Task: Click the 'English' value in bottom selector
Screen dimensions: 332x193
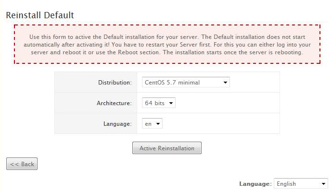Action: 286,184
